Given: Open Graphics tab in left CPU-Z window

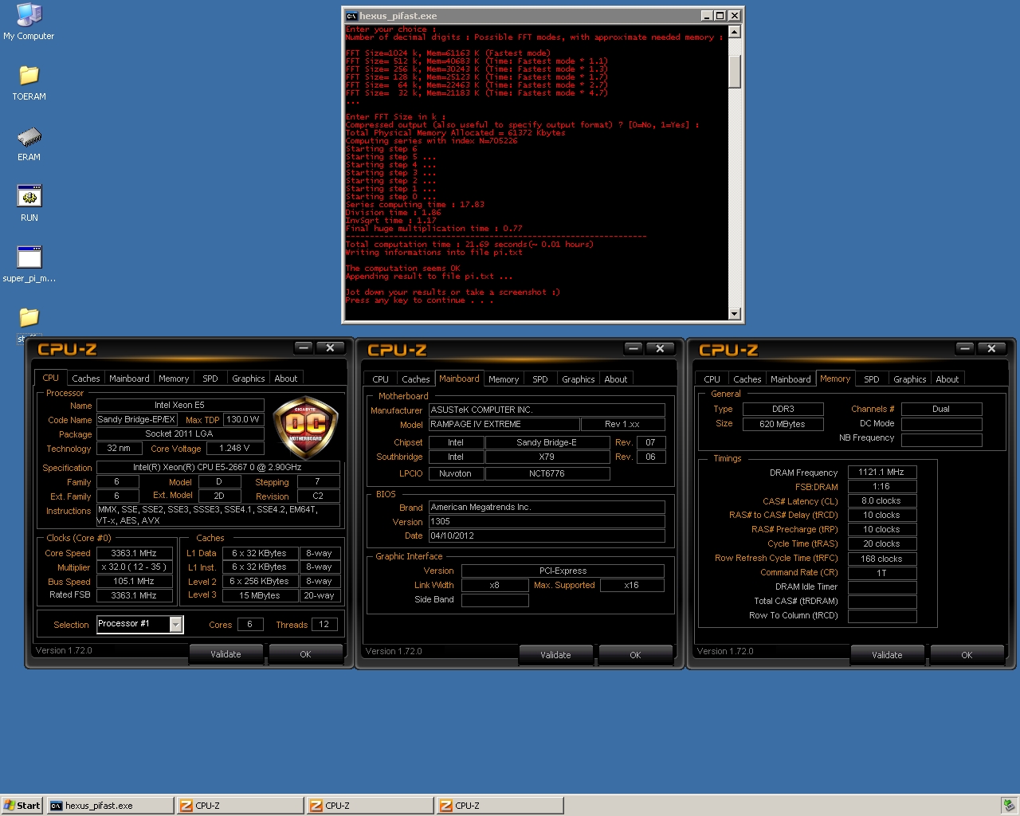Looking at the screenshot, I should [x=249, y=379].
